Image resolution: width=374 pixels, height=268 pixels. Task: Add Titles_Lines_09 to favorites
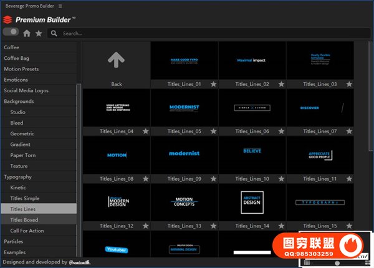coord(213,179)
